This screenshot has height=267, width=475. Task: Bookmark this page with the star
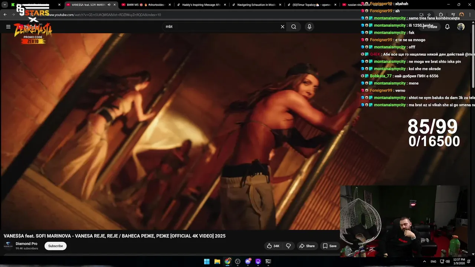click(x=429, y=15)
